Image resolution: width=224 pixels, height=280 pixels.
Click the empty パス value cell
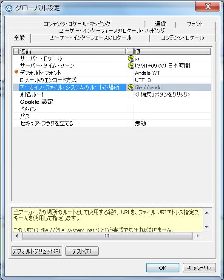click(x=173, y=116)
